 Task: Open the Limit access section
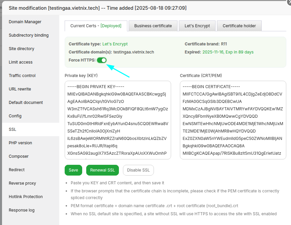coord(21,62)
